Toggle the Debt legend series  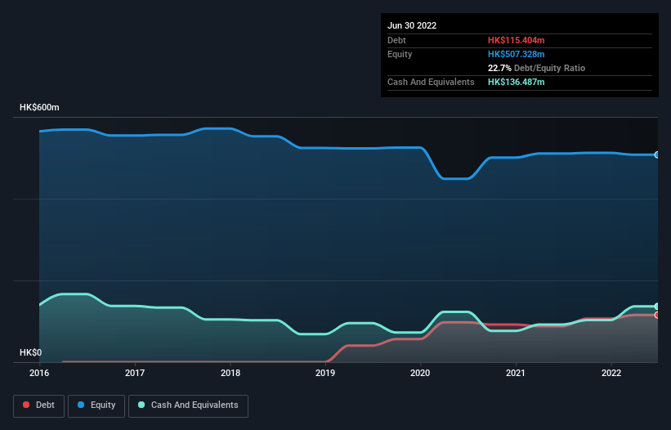point(38,405)
